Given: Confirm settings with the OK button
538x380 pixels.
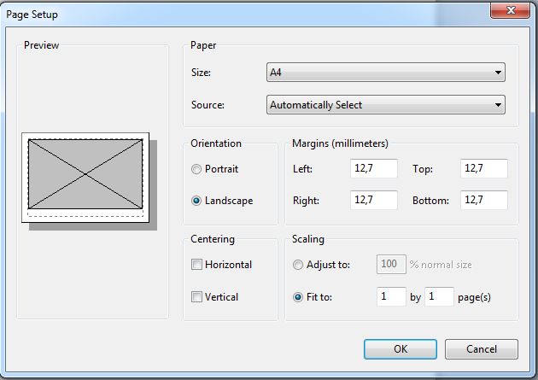Looking at the screenshot, I should 401,349.
